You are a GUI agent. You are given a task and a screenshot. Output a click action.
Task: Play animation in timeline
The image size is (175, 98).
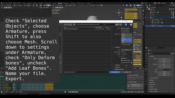pyautogui.click(x=74, y=92)
